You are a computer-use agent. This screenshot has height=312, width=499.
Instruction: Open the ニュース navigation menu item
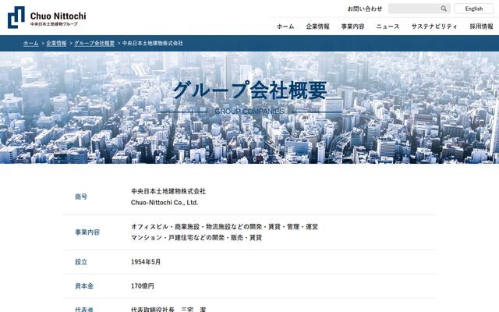click(x=388, y=27)
